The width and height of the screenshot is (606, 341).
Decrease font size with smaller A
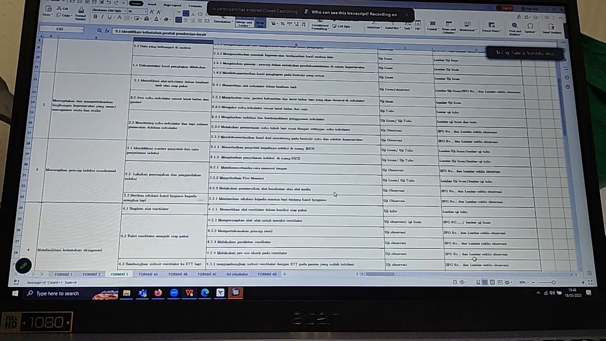point(160,11)
